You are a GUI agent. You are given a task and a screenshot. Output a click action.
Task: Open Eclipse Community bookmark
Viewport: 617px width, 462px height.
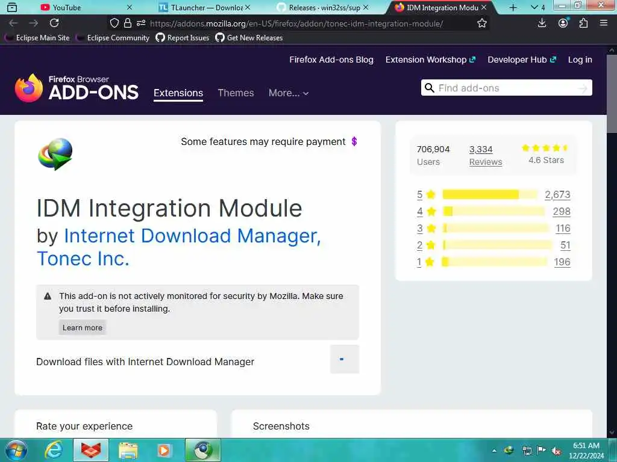click(113, 38)
